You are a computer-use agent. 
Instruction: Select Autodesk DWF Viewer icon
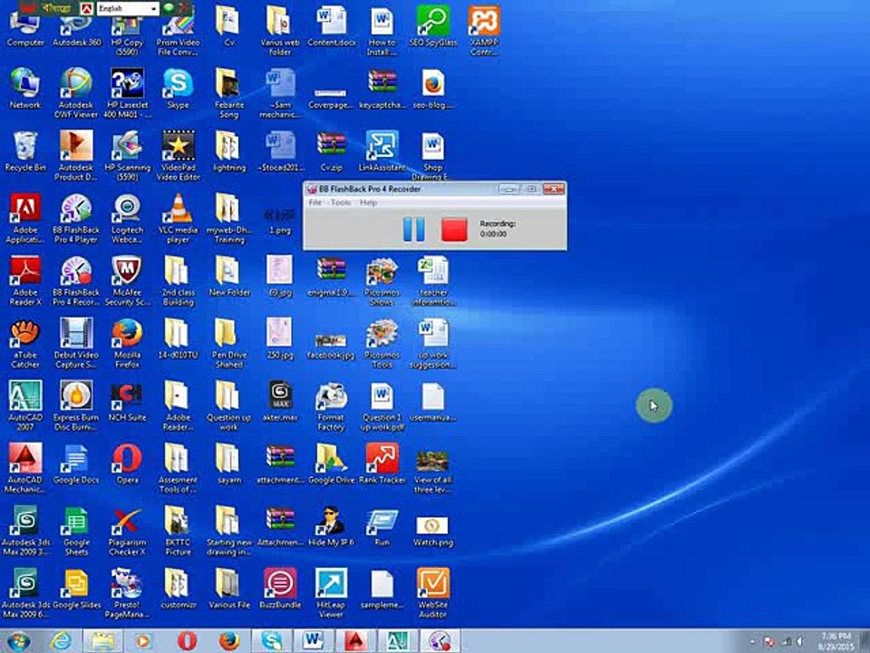click(76, 93)
